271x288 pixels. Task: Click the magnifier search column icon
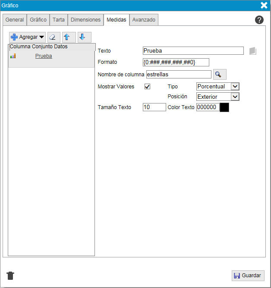click(219, 75)
